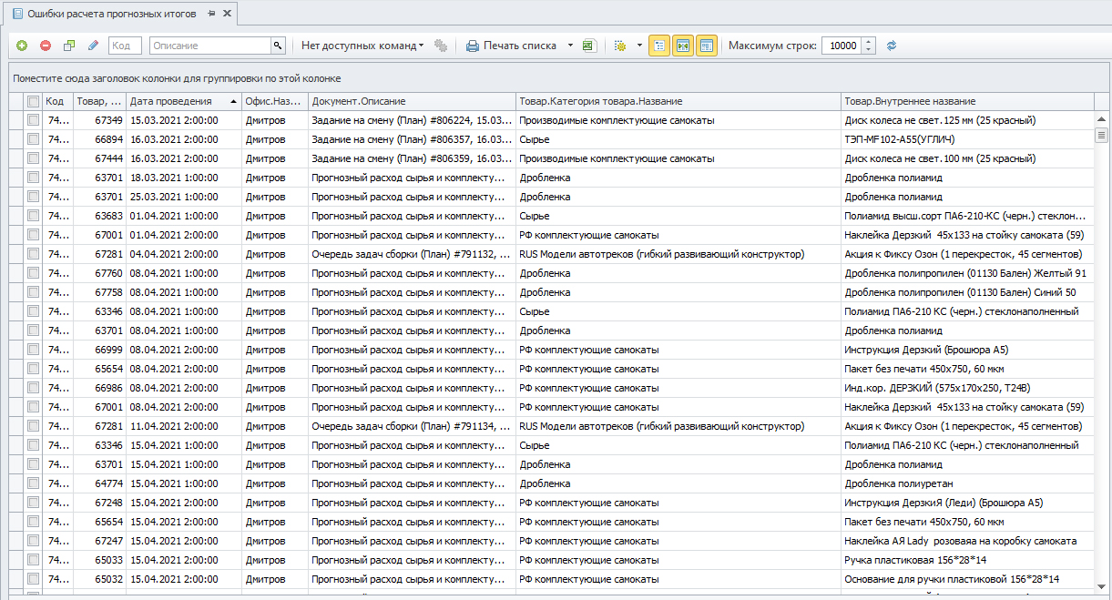Check the row with product 67349

(x=34, y=120)
